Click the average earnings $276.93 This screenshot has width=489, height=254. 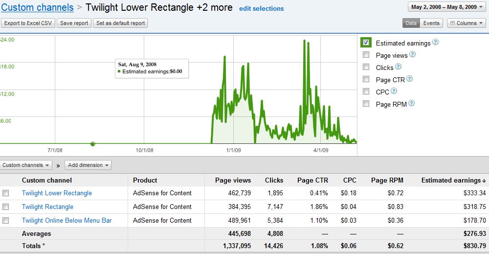tap(474, 234)
